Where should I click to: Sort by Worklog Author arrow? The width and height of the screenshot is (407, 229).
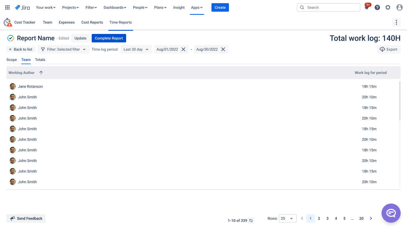pyautogui.click(x=41, y=73)
